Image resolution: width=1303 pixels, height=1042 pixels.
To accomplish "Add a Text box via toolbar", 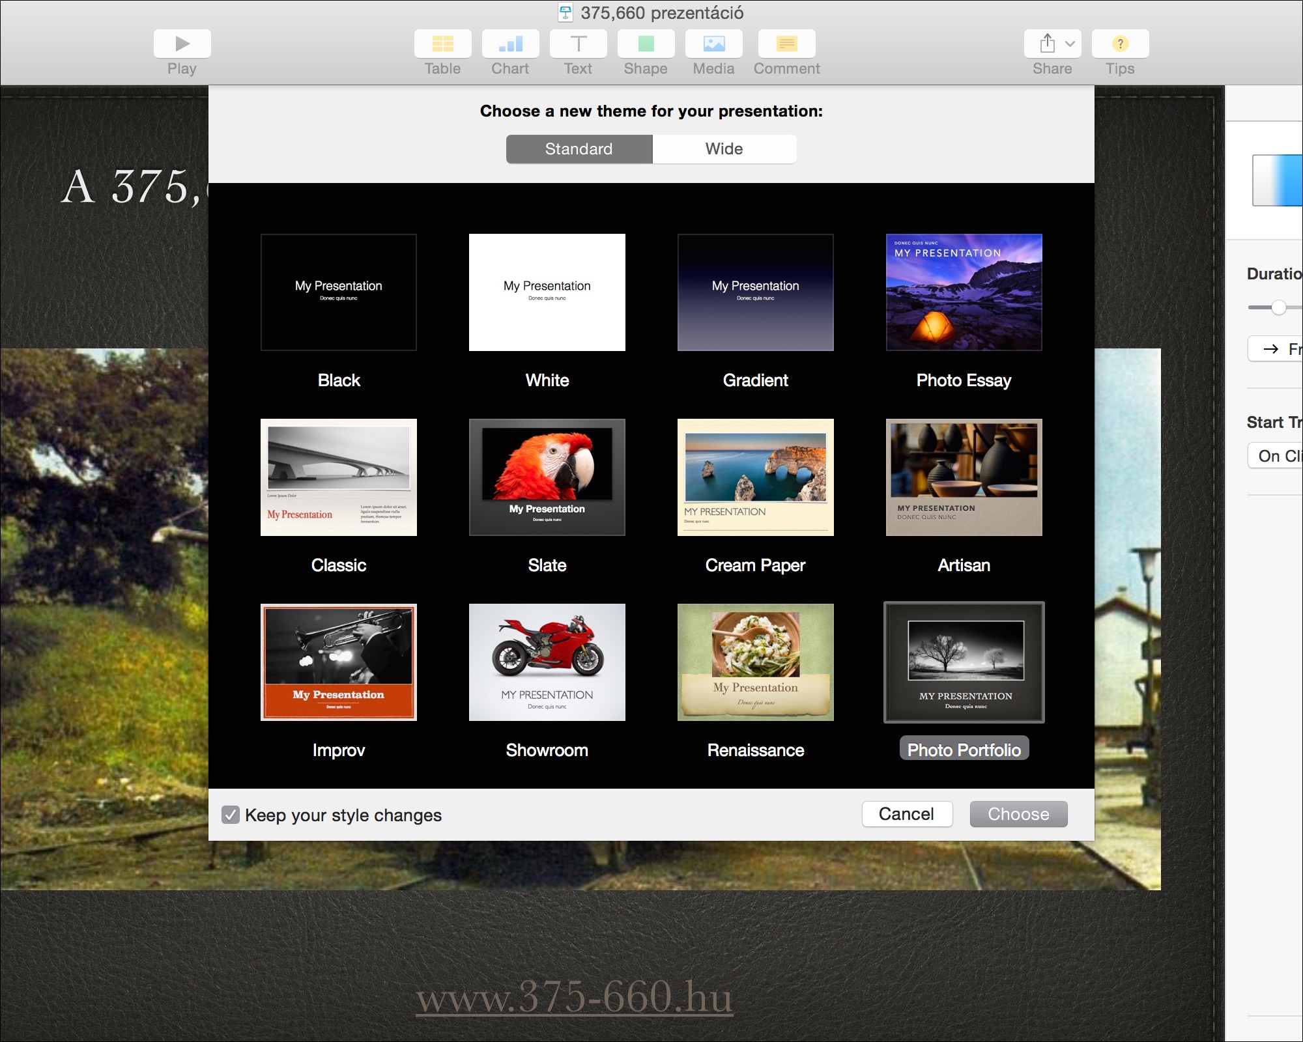I will point(578,44).
